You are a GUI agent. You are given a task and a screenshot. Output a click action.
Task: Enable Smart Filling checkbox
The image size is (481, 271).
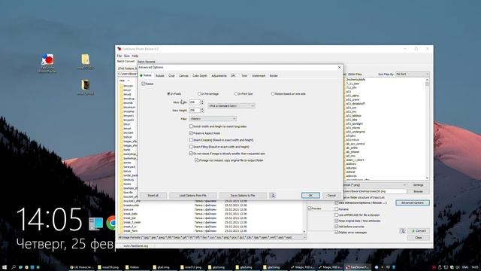(x=191, y=147)
